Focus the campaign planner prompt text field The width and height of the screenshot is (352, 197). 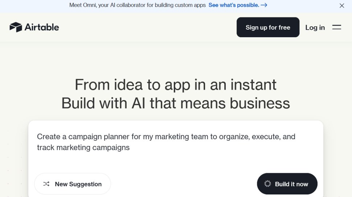[176, 147]
